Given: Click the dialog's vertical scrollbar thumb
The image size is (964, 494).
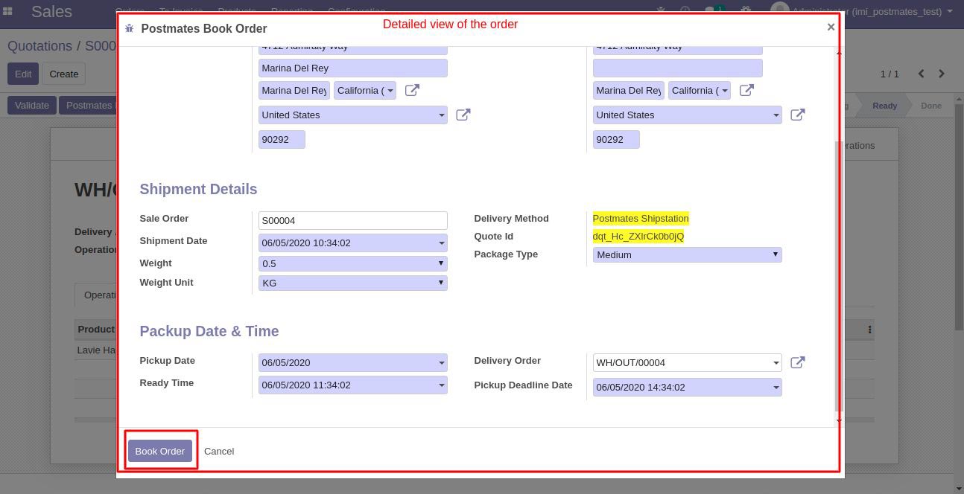Looking at the screenshot, I should pos(839,275).
